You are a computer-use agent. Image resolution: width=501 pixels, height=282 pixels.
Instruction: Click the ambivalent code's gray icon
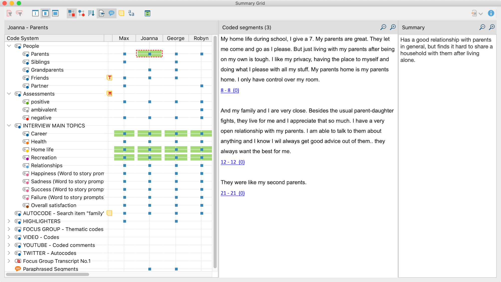click(26, 110)
